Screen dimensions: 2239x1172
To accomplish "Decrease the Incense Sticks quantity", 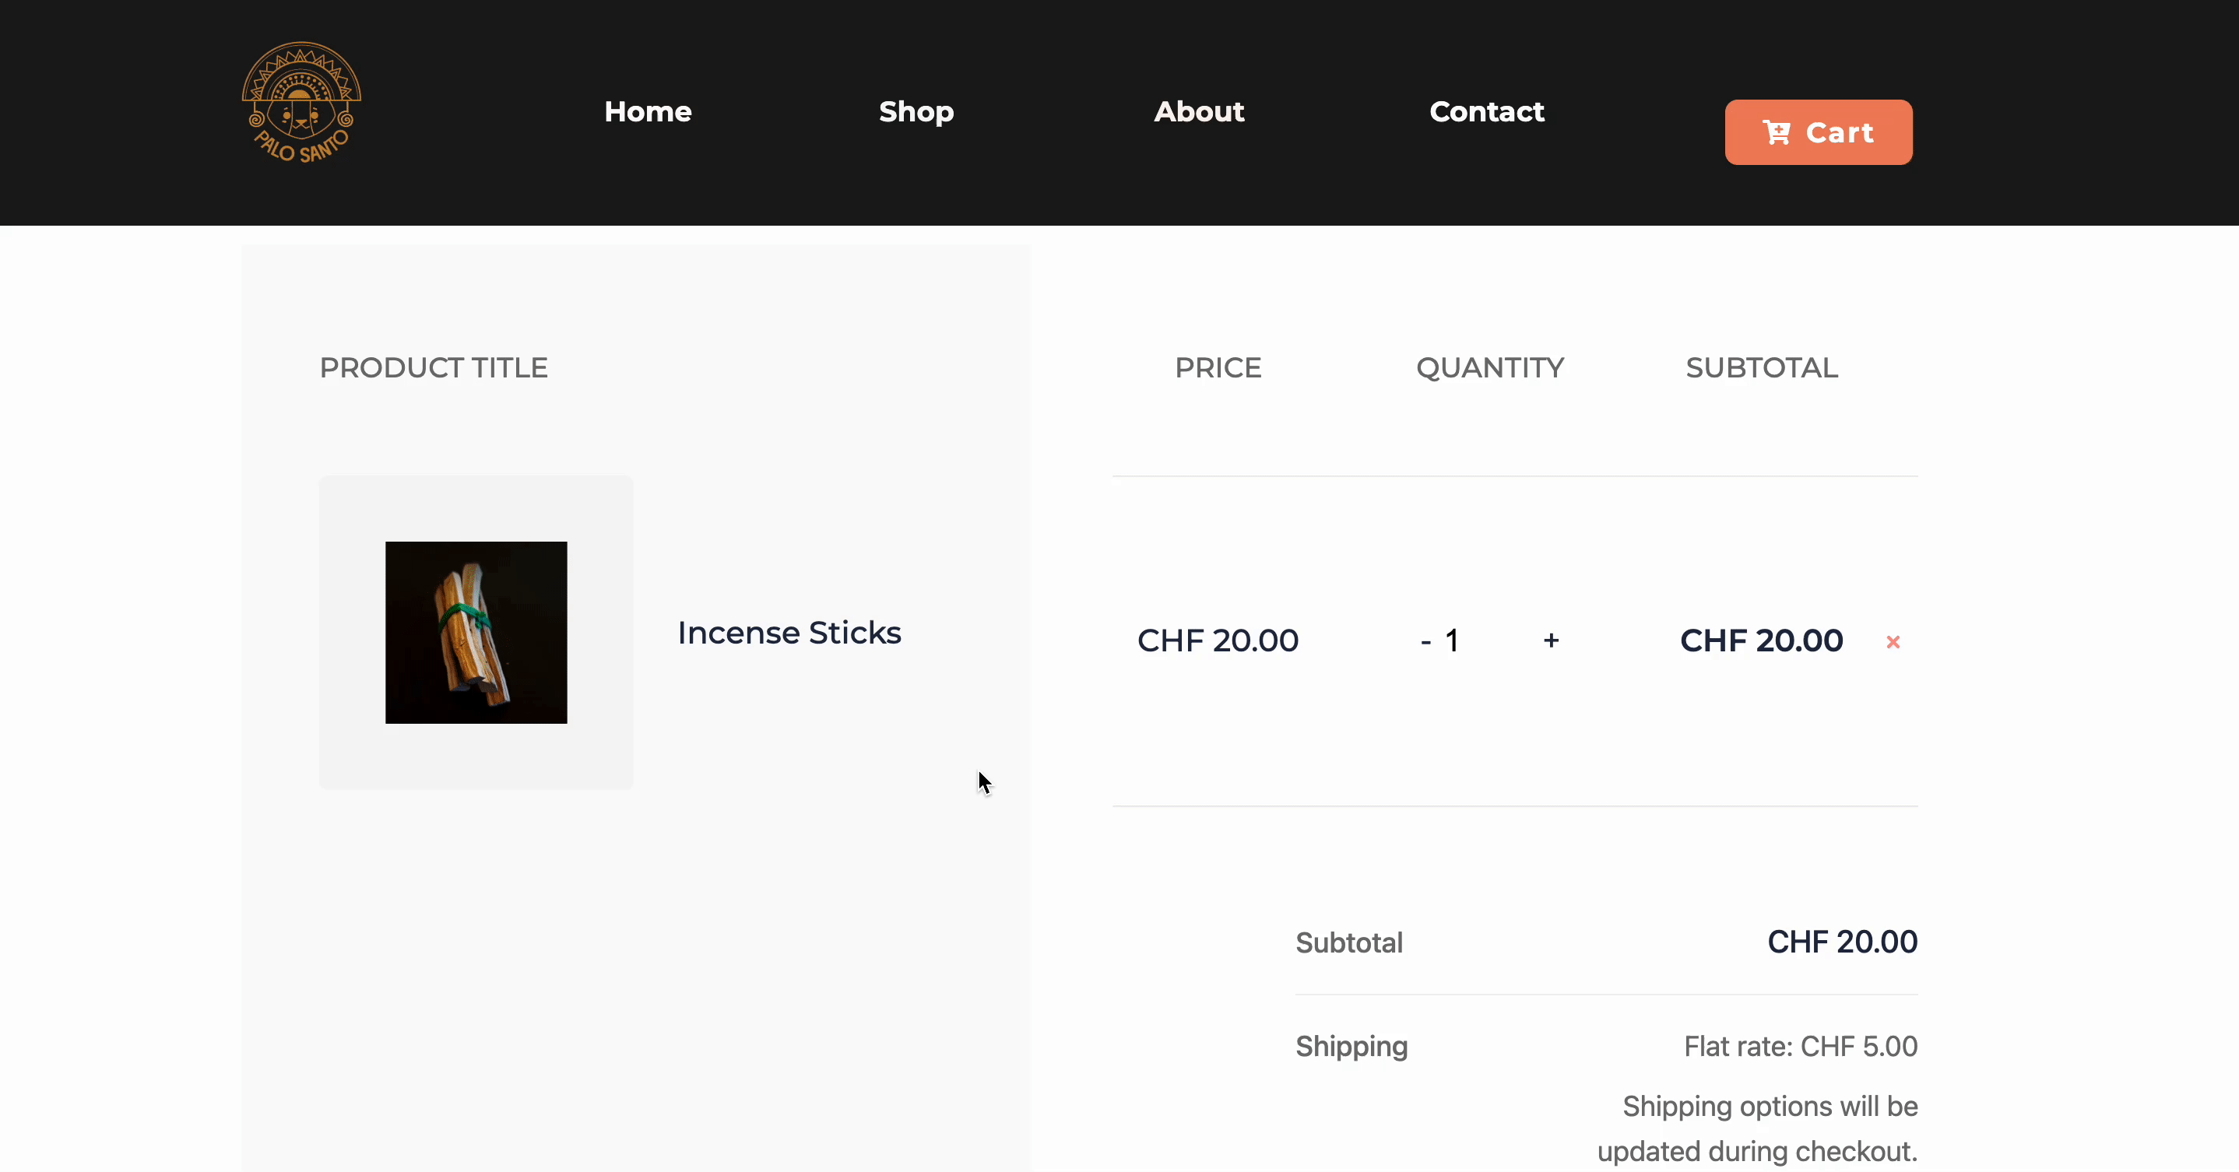I will pos(1425,642).
